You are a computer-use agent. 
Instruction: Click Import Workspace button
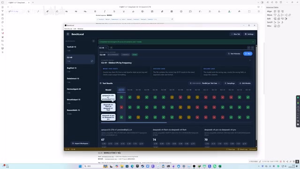pos(80,143)
